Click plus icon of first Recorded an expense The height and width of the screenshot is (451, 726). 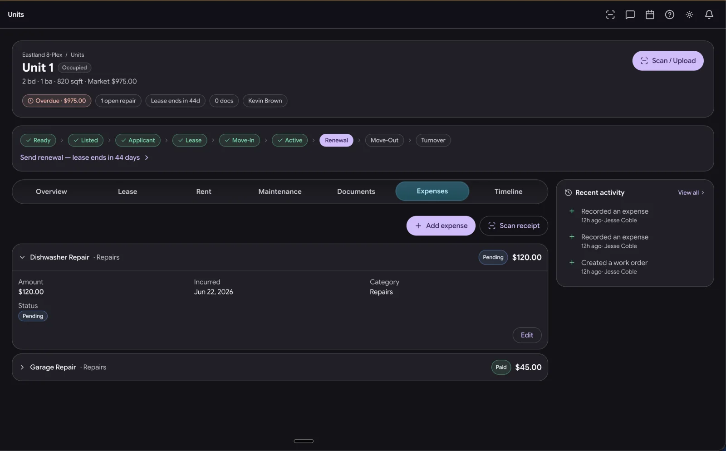[572, 211]
